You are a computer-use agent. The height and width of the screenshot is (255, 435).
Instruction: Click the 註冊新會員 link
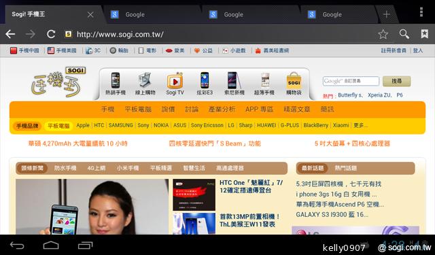coord(394,50)
